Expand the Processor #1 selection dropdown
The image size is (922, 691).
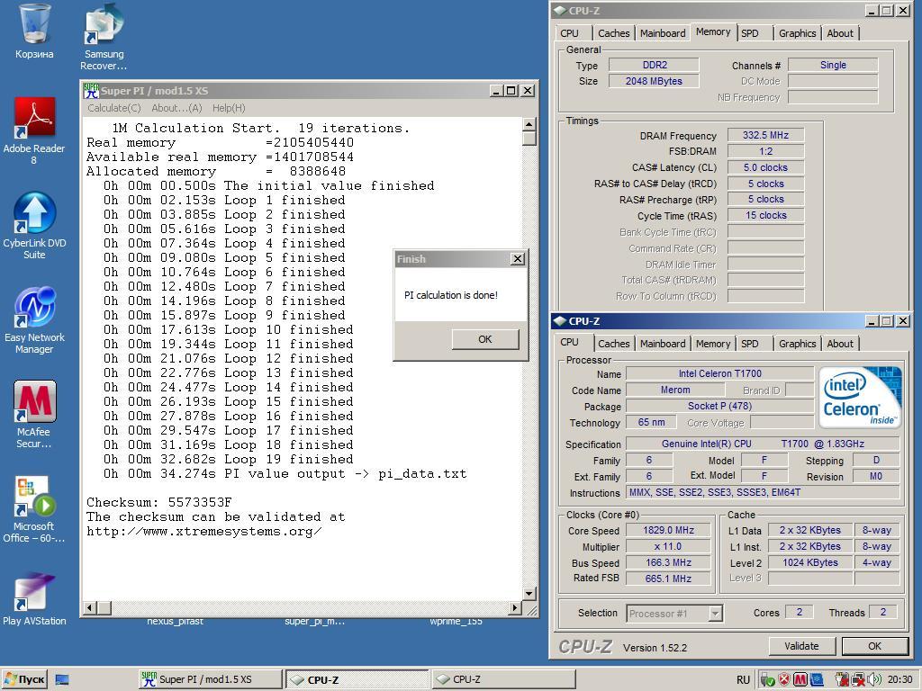pos(715,614)
